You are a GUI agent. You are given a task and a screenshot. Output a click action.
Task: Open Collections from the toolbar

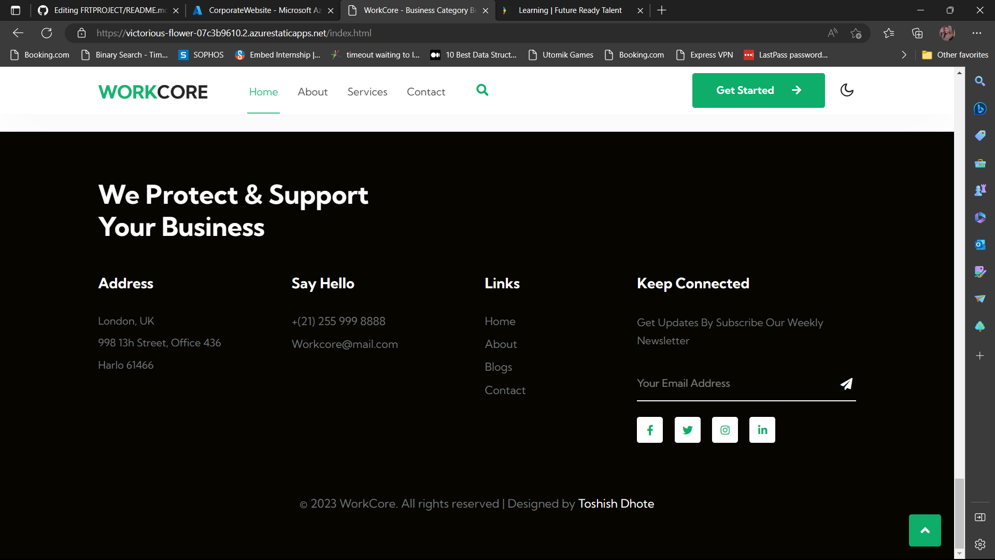coord(917,33)
